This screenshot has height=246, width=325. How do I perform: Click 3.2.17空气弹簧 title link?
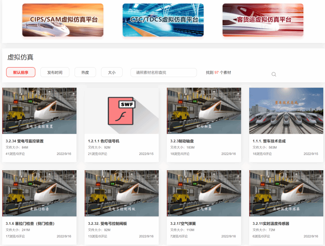[183, 223]
